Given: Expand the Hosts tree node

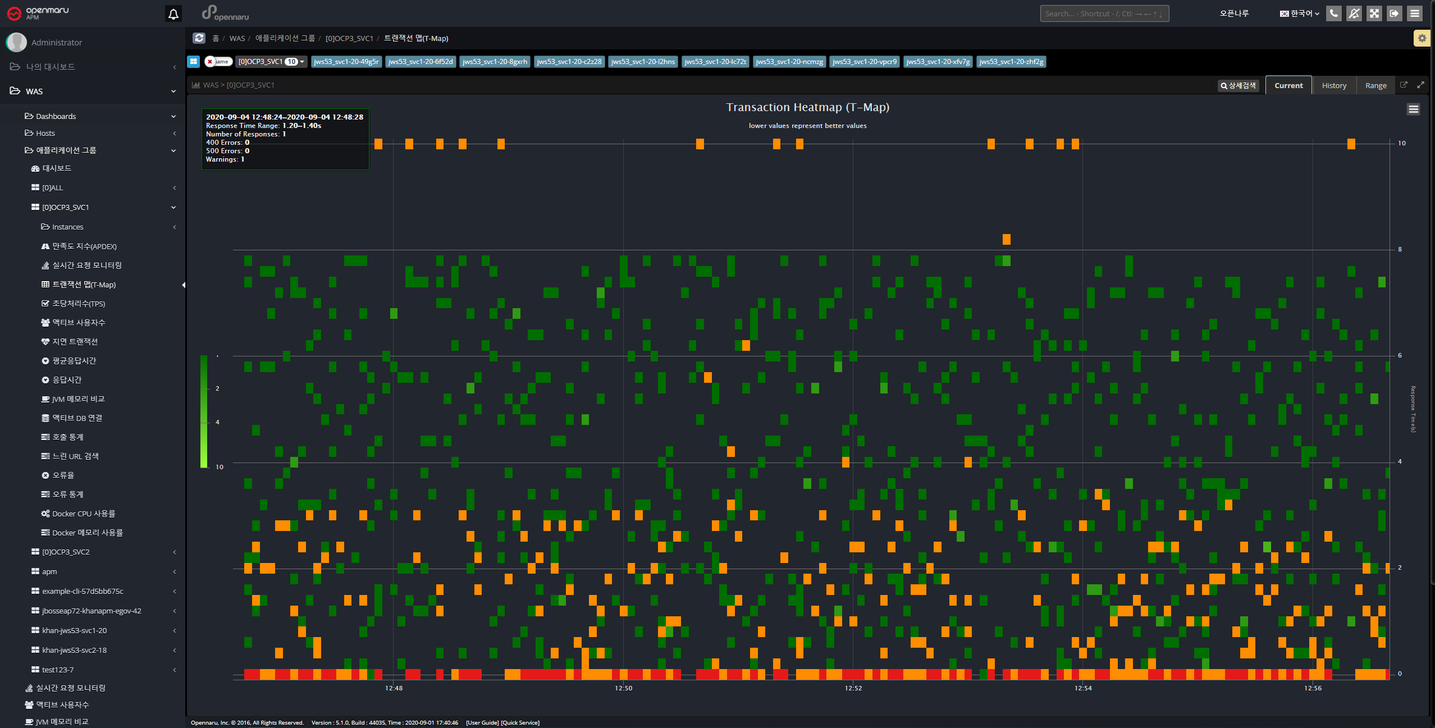Looking at the screenshot, I should pyautogui.click(x=93, y=133).
